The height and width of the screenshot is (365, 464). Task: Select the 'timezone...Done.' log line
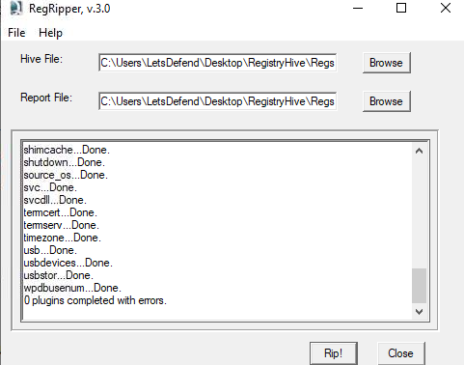point(63,238)
